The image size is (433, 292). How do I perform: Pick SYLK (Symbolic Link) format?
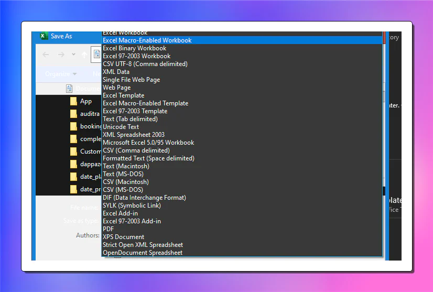pyautogui.click(x=242, y=206)
